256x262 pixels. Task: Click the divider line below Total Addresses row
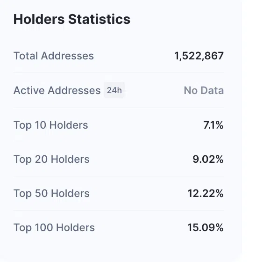(x=119, y=73)
